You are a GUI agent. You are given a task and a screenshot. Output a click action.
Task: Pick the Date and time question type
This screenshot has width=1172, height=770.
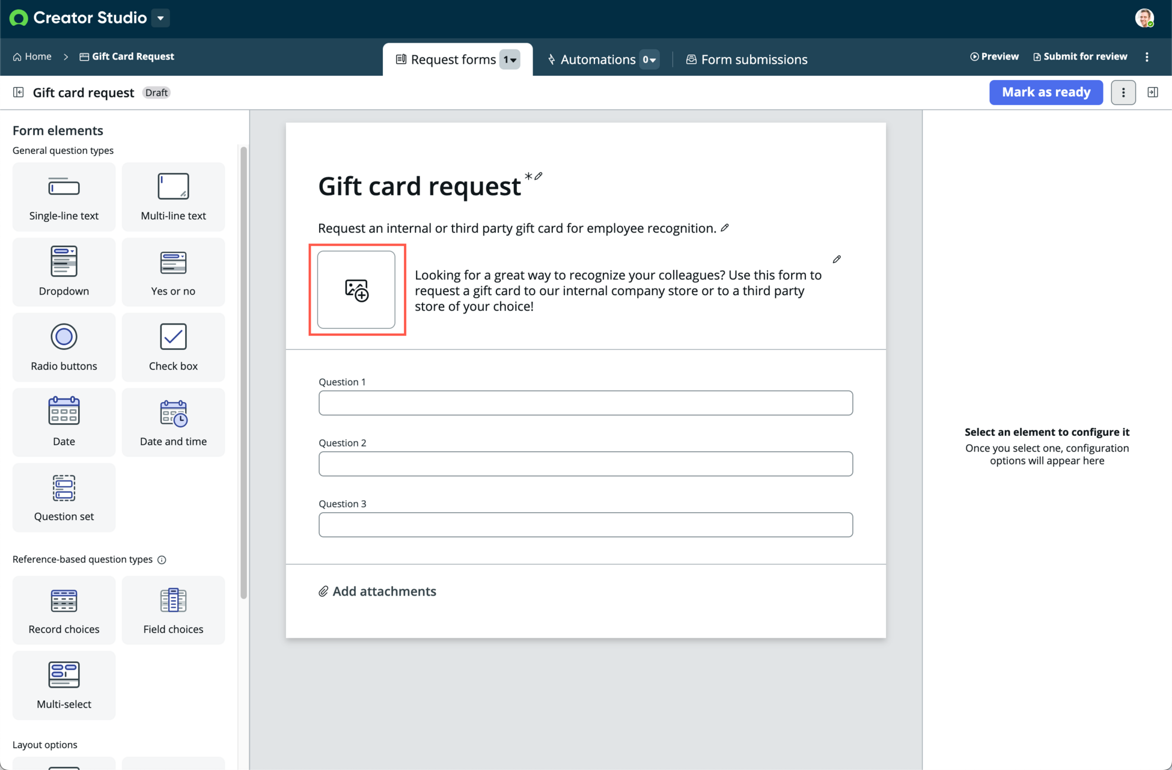(173, 422)
